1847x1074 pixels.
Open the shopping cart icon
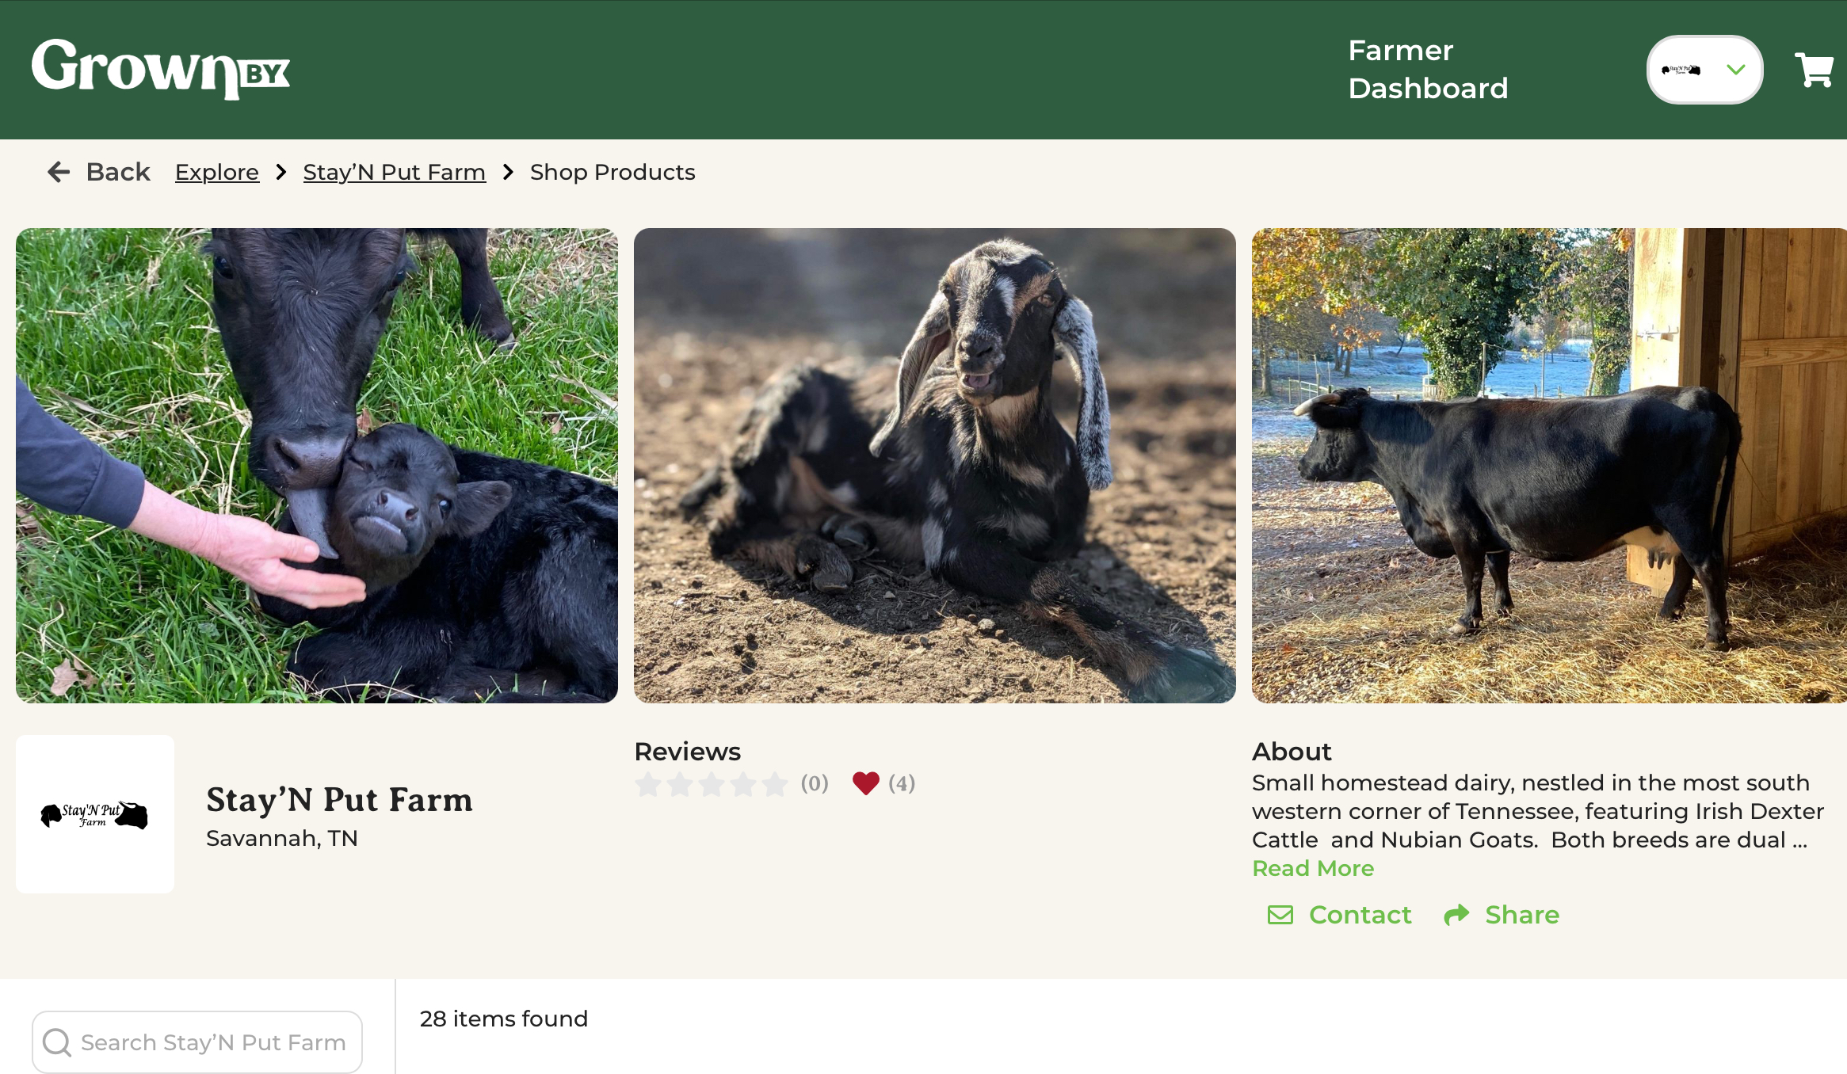1813,70
